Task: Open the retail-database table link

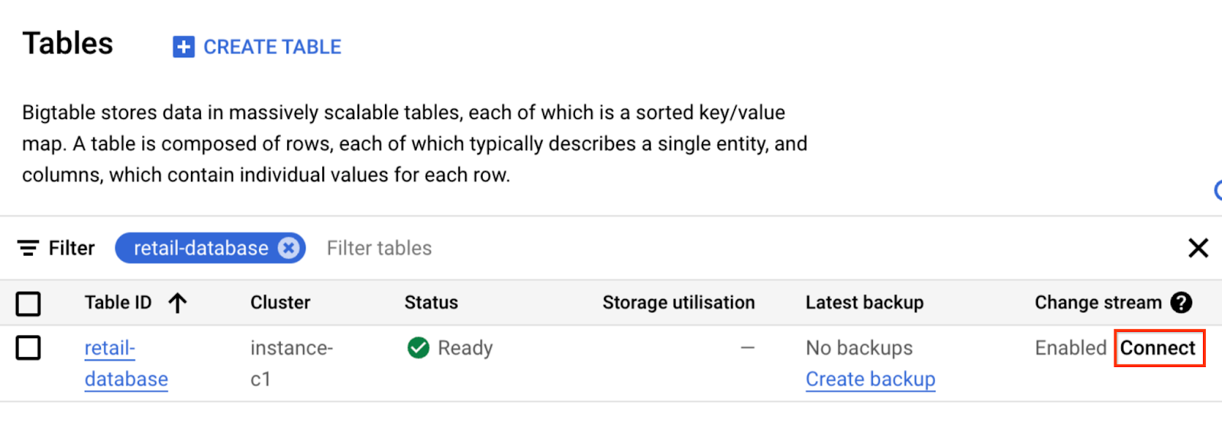Action: pyautogui.click(x=126, y=363)
